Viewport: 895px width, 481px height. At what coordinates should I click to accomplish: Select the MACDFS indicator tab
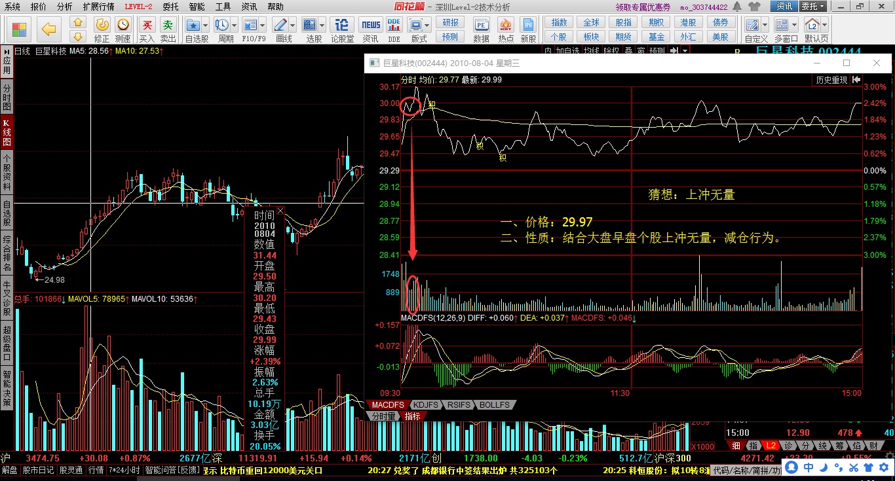(x=388, y=405)
